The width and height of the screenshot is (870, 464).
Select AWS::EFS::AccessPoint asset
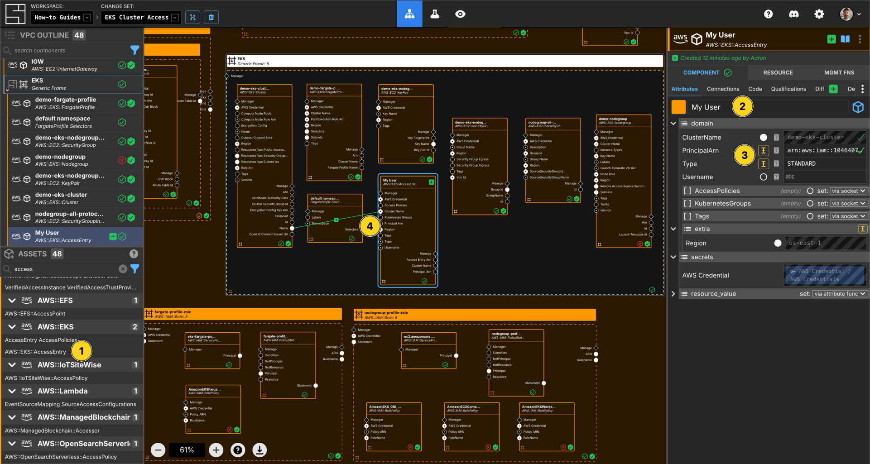click(x=35, y=314)
